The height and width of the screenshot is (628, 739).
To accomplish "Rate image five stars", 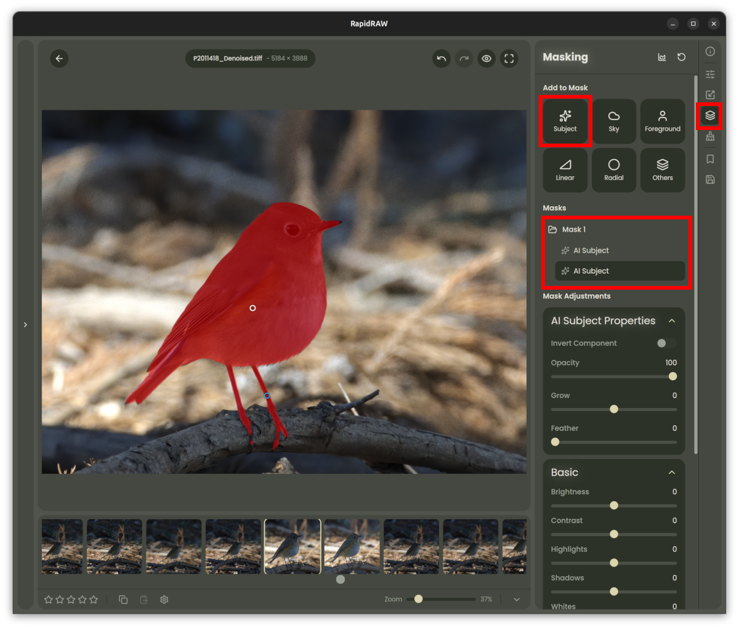I will 94,600.
